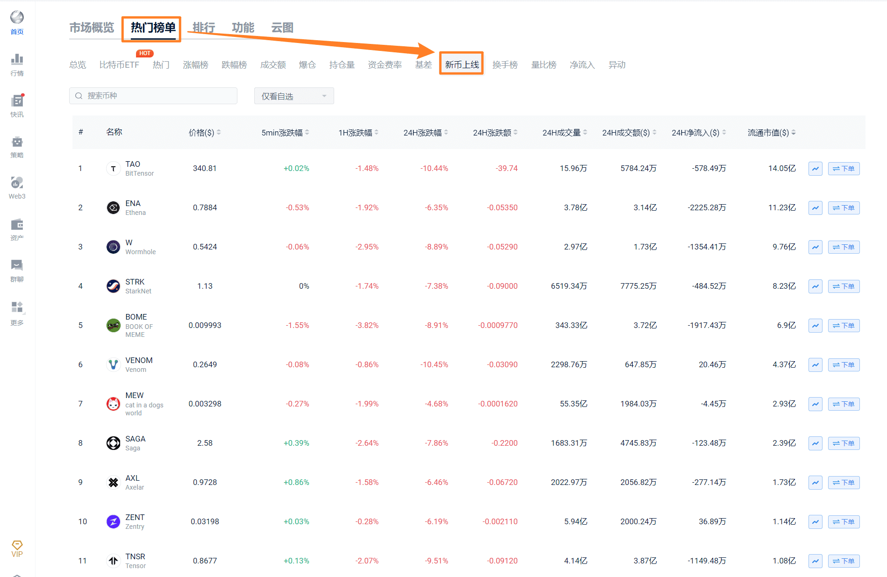This screenshot has width=887, height=577.
Task: Open chart icon for TAO row
Action: [x=815, y=169]
